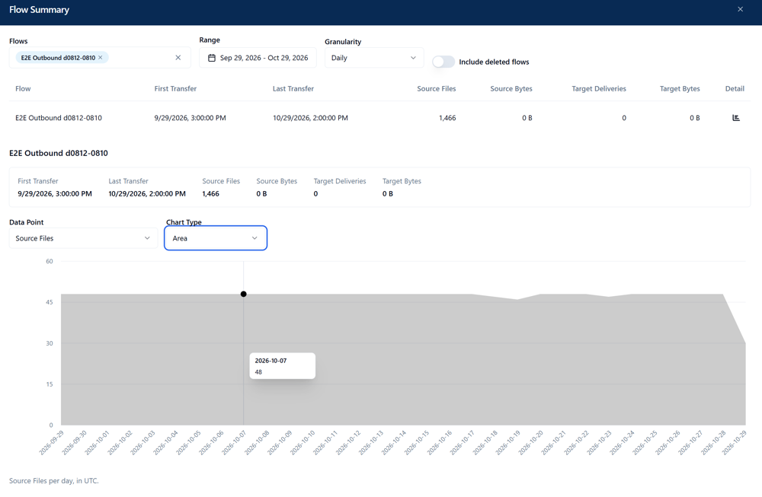Click the Source Files per day, in UTC caption
Screen dimensions: 762x497
54,480
